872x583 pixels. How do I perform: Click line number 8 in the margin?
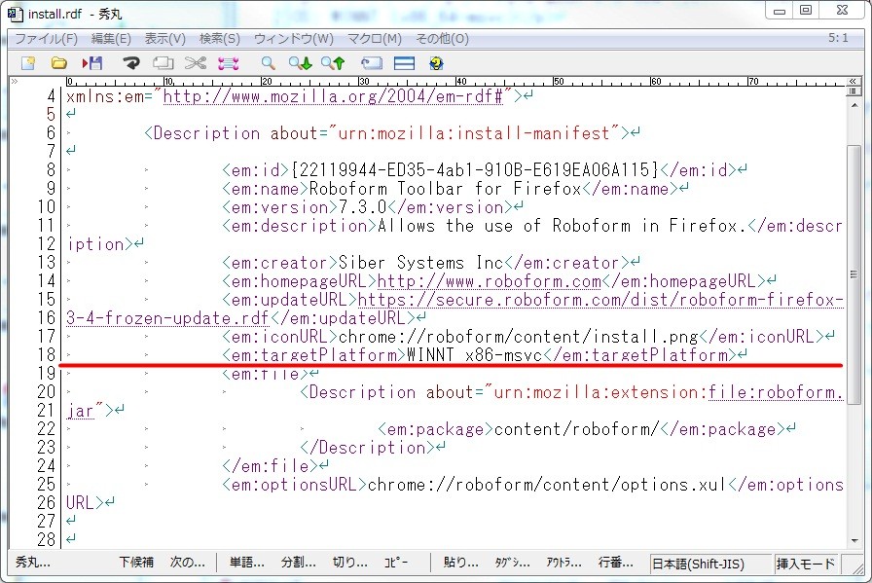point(50,169)
